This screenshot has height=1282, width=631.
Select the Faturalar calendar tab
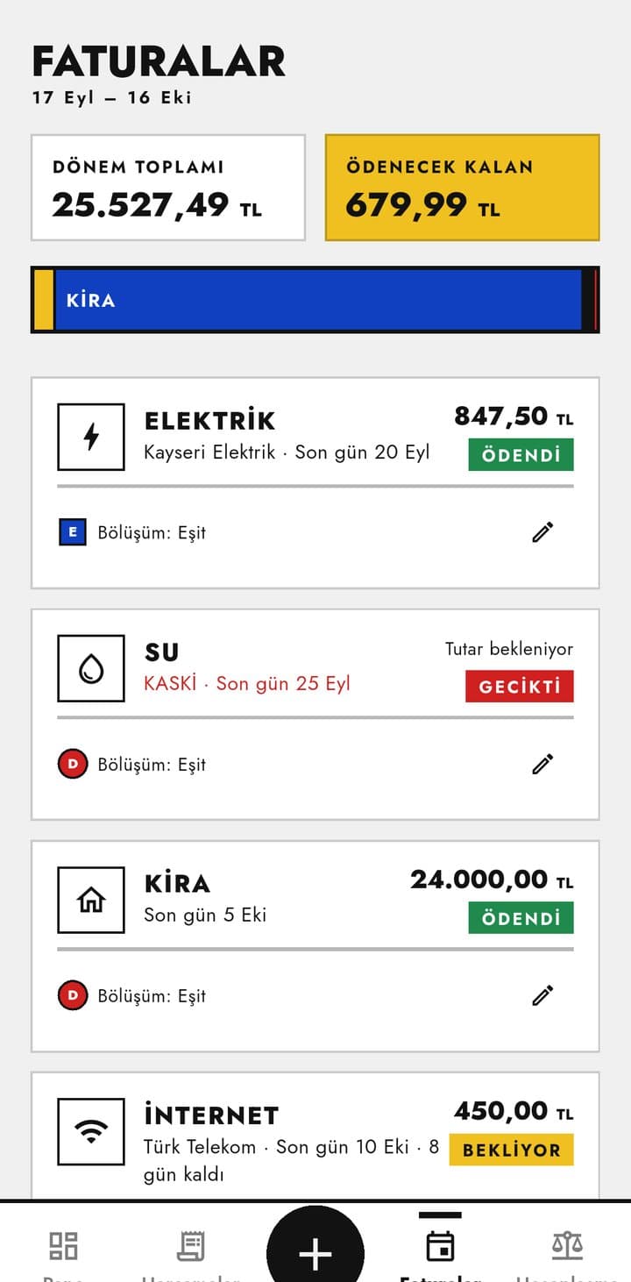click(x=440, y=1251)
